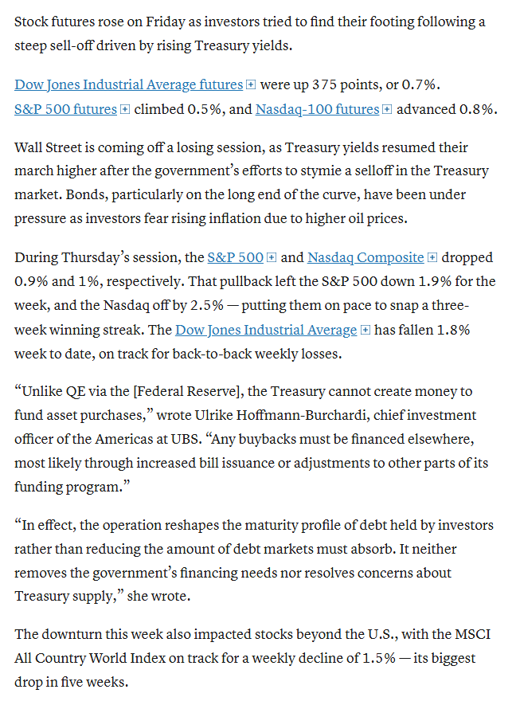
Task: Expand the plus icon beside Dow futures
Action: (252, 84)
